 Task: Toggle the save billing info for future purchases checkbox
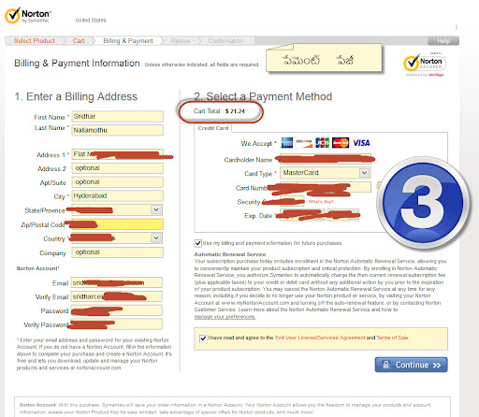click(x=197, y=243)
